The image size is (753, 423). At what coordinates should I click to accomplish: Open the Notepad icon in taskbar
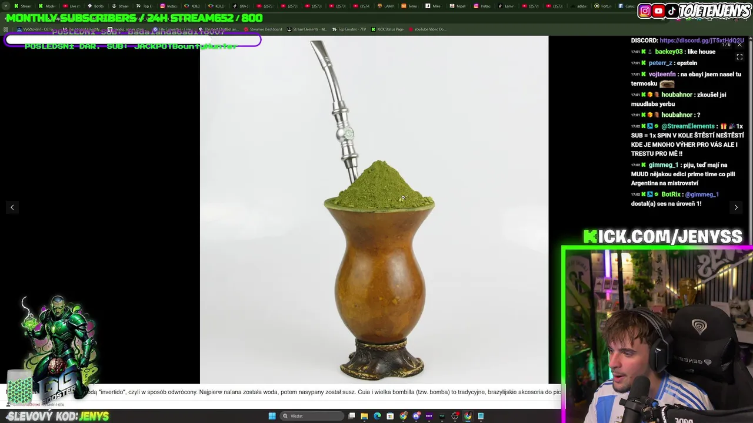coord(481,416)
